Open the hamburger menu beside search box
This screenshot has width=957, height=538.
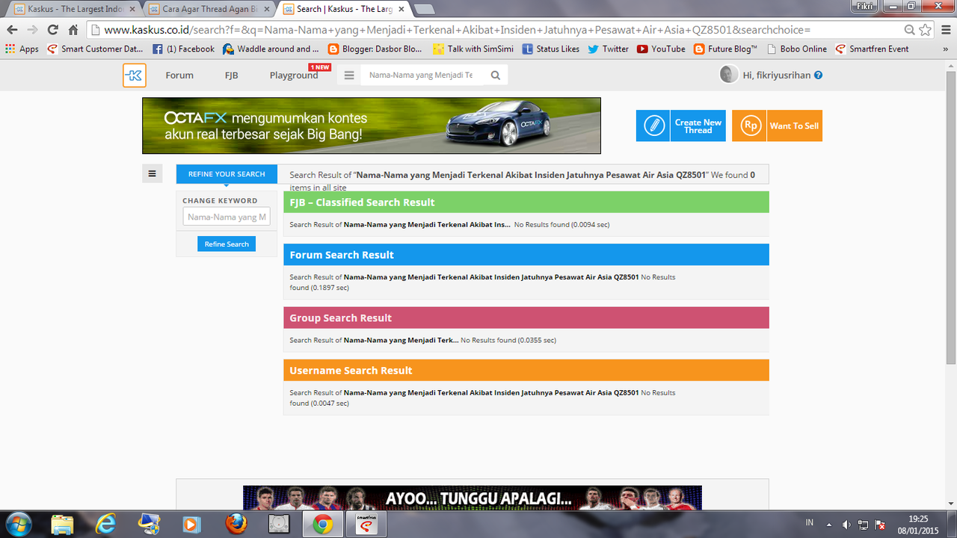click(x=349, y=75)
